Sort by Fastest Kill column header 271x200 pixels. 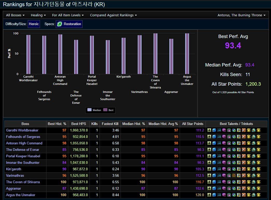click(x=110, y=124)
